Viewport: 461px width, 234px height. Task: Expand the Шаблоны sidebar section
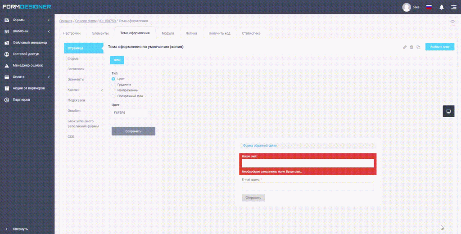click(x=27, y=31)
